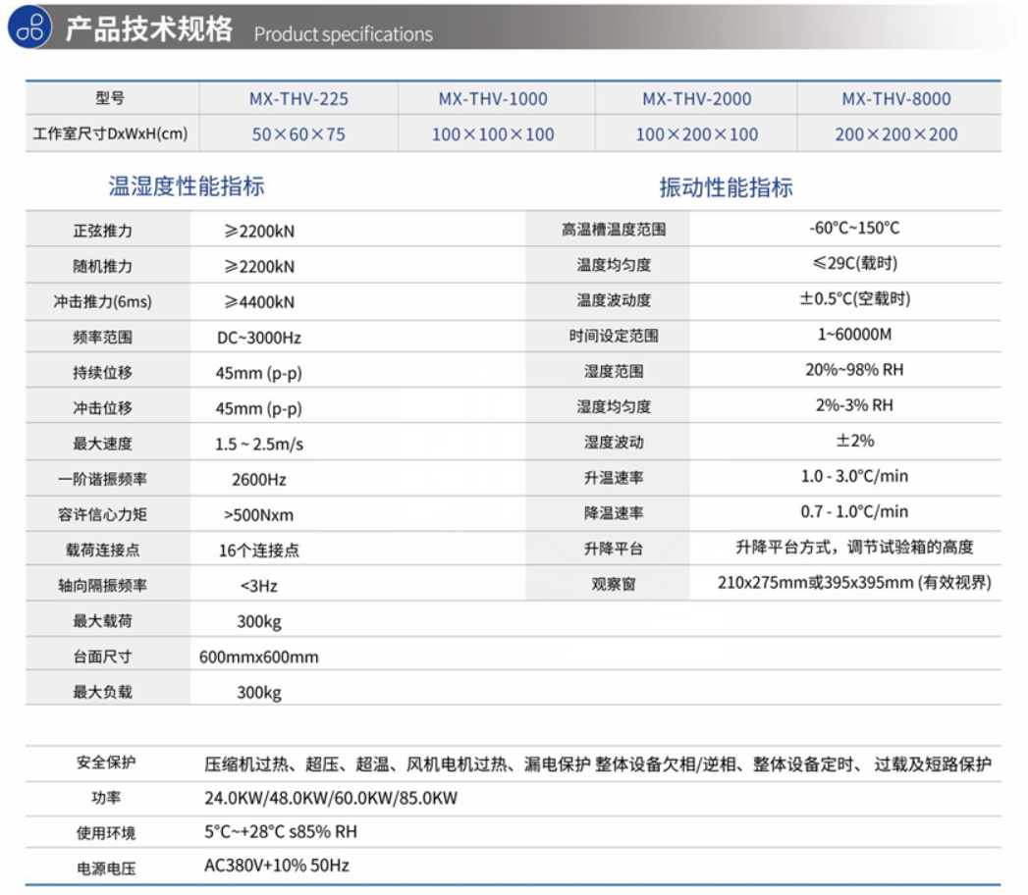Select the MX-THV-2000 model column header
Image resolution: width=1028 pixels, height=895 pixels.
pyautogui.click(x=696, y=99)
